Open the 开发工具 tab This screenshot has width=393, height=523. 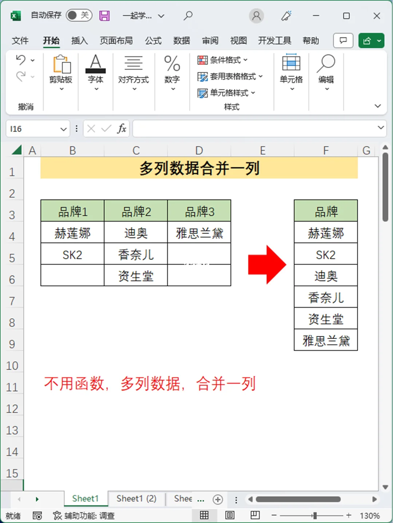click(274, 40)
